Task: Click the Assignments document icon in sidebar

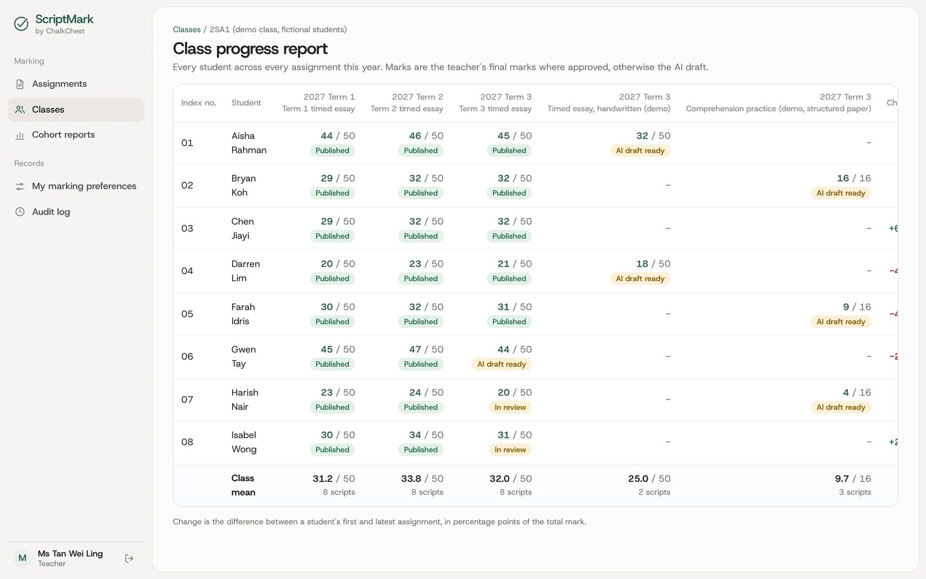Action: [x=20, y=85]
